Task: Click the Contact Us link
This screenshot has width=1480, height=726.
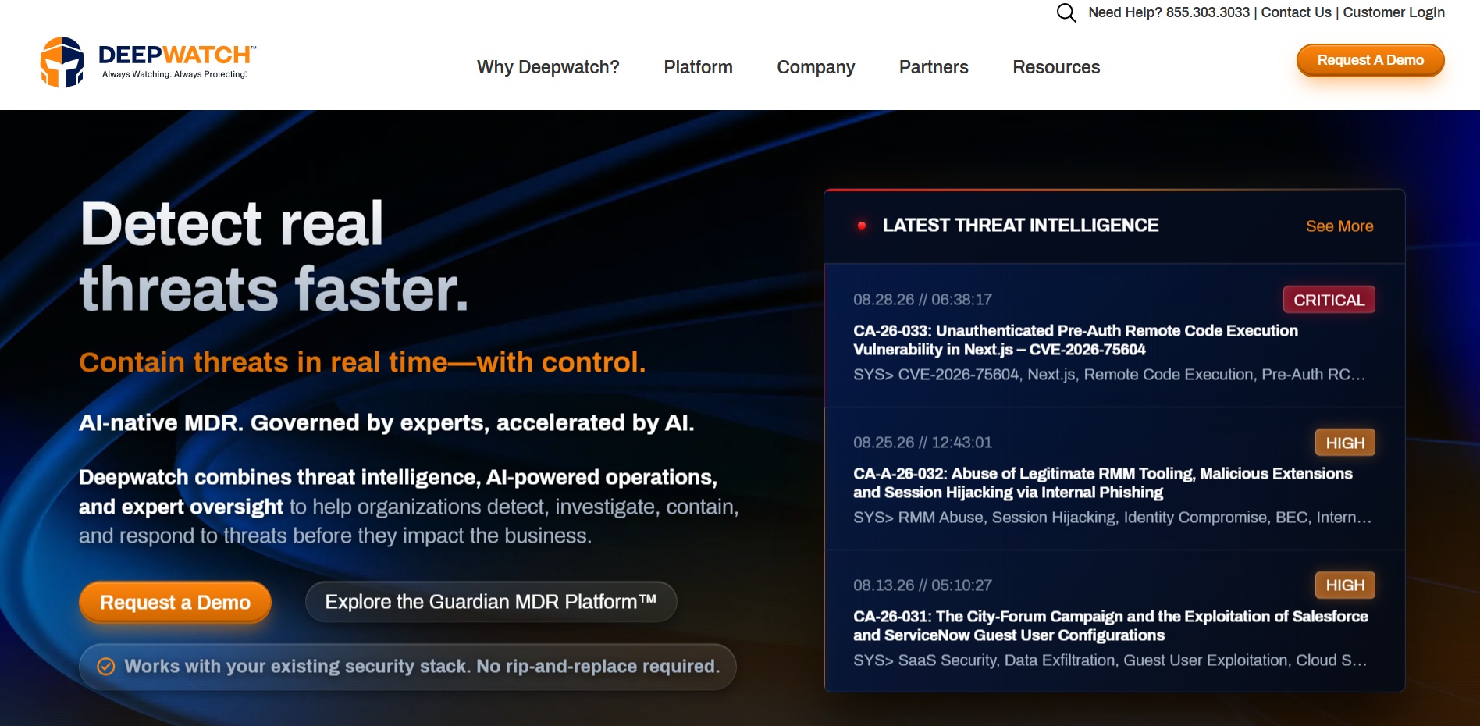Action: click(1296, 12)
